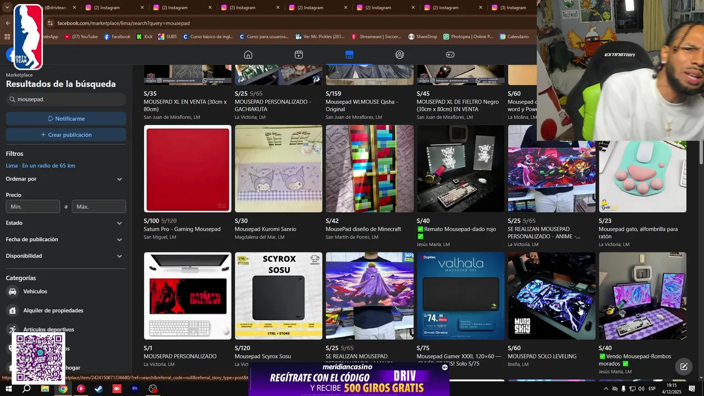This screenshot has height=396, width=704.
Task: Click the ESP keyboard language indicator
Action: click(x=652, y=389)
